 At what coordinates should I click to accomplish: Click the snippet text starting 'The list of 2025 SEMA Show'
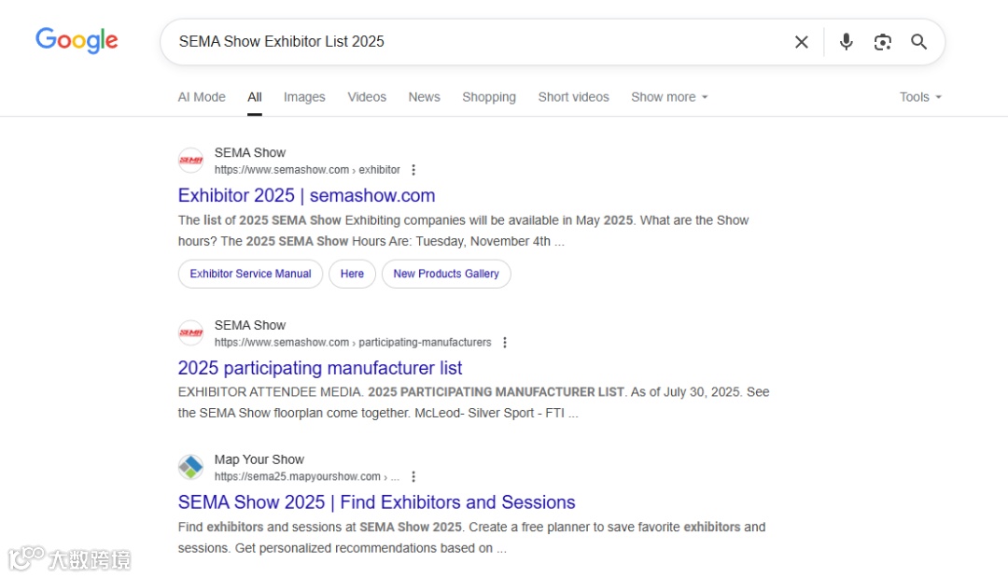[x=464, y=231]
